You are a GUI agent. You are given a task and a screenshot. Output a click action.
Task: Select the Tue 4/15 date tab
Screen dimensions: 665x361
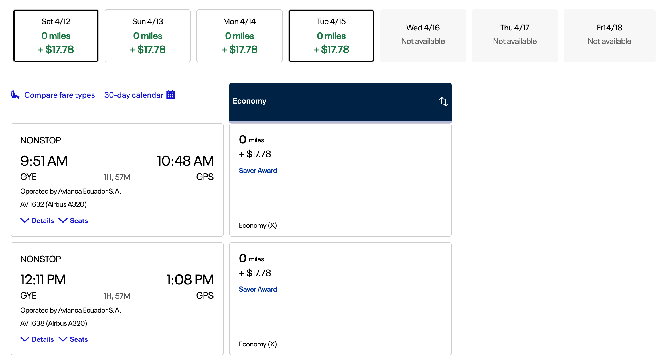coord(331,36)
